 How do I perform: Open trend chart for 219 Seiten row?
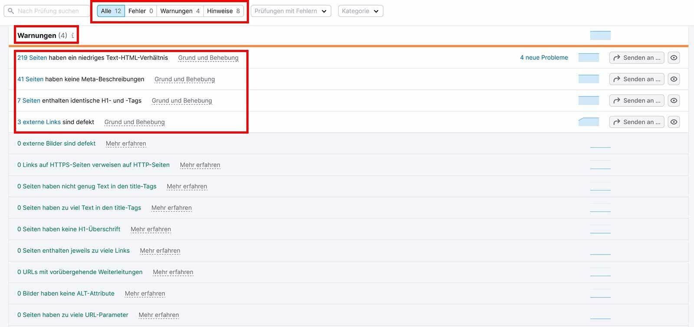pos(589,57)
